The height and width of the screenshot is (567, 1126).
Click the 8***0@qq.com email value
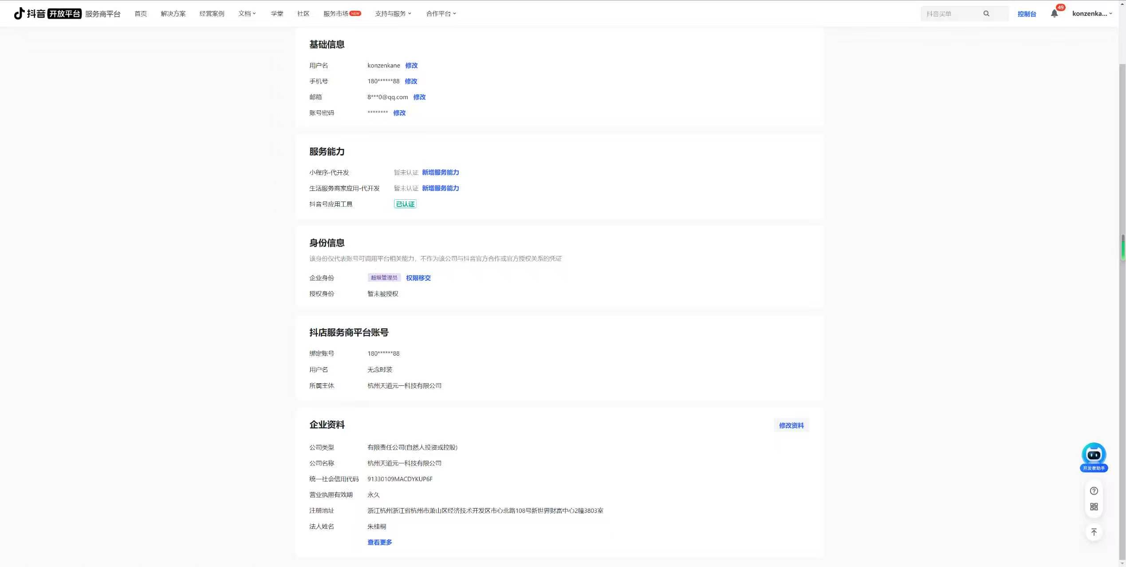[x=387, y=97]
